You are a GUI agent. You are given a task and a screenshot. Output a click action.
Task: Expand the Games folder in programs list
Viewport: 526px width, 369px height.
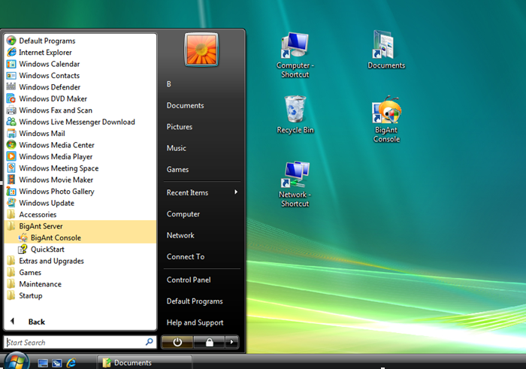pos(80,272)
